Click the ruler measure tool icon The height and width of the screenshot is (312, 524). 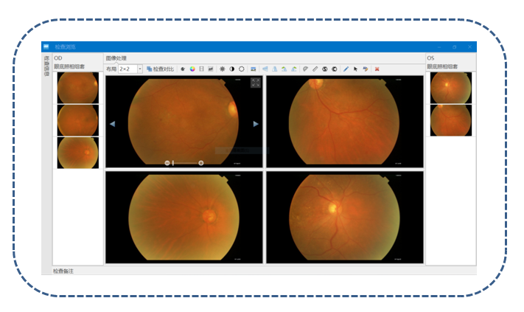click(x=315, y=69)
